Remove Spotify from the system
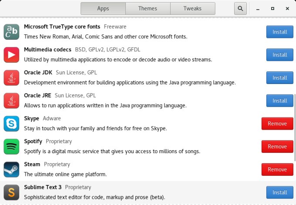The image size is (296, 205). point(277,146)
